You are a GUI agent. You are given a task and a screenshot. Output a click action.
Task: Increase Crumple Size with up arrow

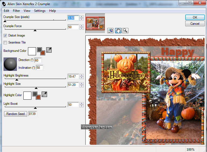pos(81,17)
